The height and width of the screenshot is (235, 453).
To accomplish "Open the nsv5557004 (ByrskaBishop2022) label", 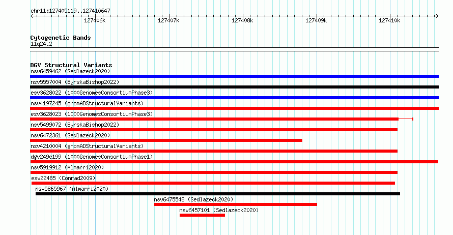I will coord(75,82).
